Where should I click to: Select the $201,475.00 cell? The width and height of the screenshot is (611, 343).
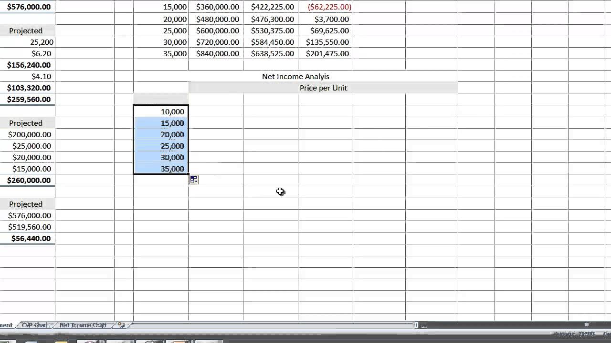(326, 53)
